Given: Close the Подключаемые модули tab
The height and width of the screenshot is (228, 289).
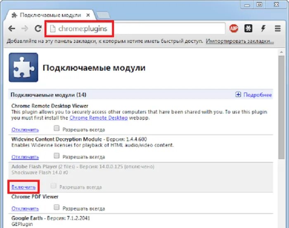Looking at the screenshot, I should [88, 15].
